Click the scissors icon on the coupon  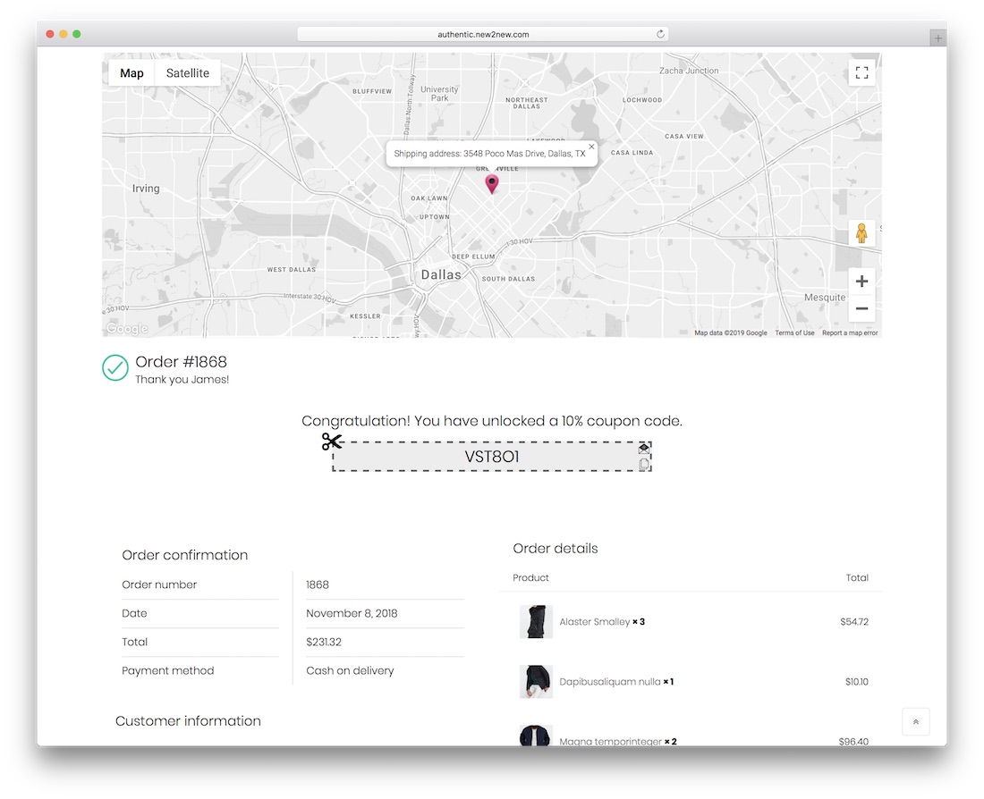(x=332, y=442)
